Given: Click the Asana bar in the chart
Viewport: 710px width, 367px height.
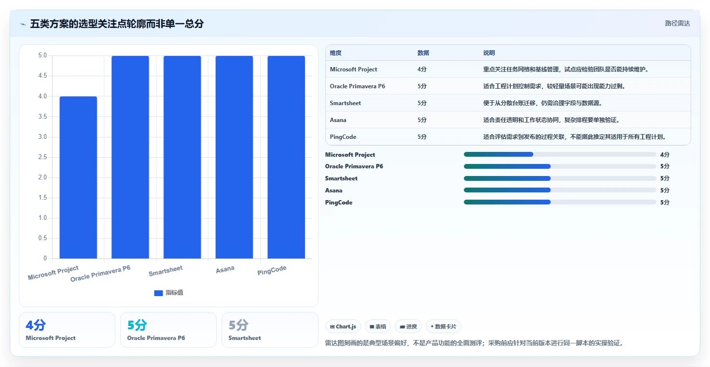Looking at the screenshot, I should click(234, 157).
